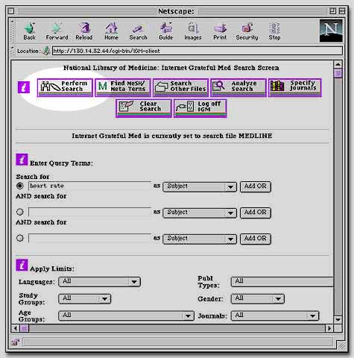
Task: Click Reload in Netscape toolbar
Action: click(84, 31)
